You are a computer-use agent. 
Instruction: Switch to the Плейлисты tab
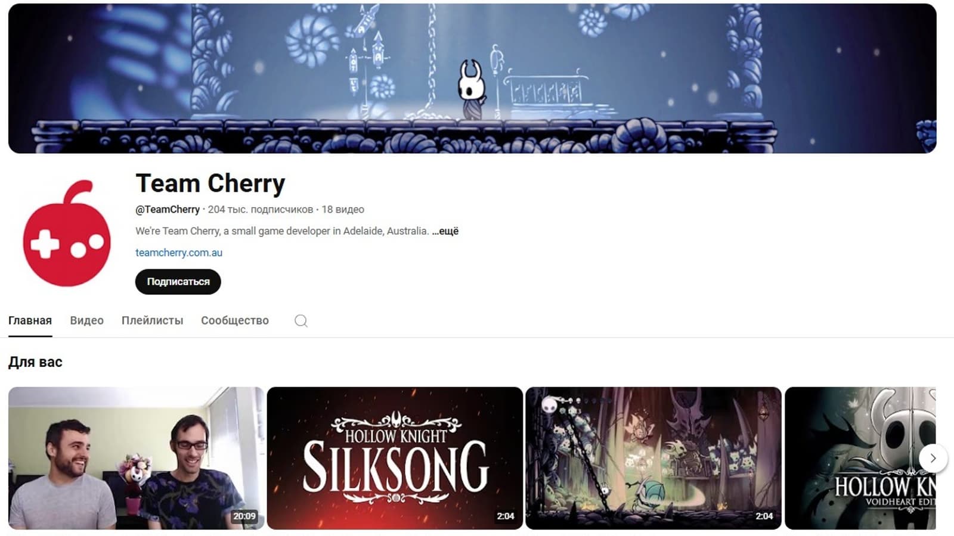click(x=153, y=320)
